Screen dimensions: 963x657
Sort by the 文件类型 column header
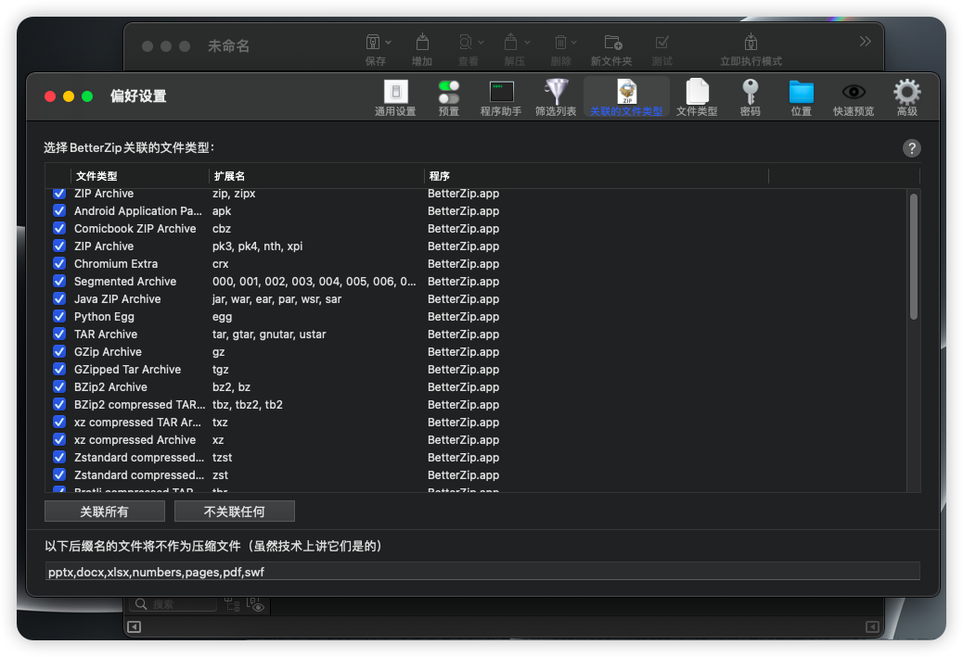(x=140, y=176)
